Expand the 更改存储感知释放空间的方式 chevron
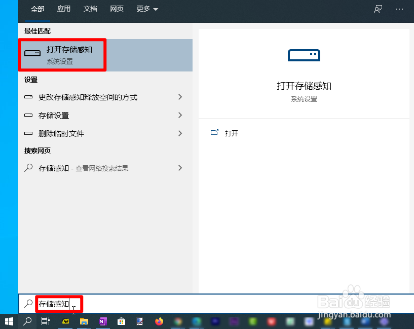Viewport: 414px width, 329px height. click(x=180, y=97)
